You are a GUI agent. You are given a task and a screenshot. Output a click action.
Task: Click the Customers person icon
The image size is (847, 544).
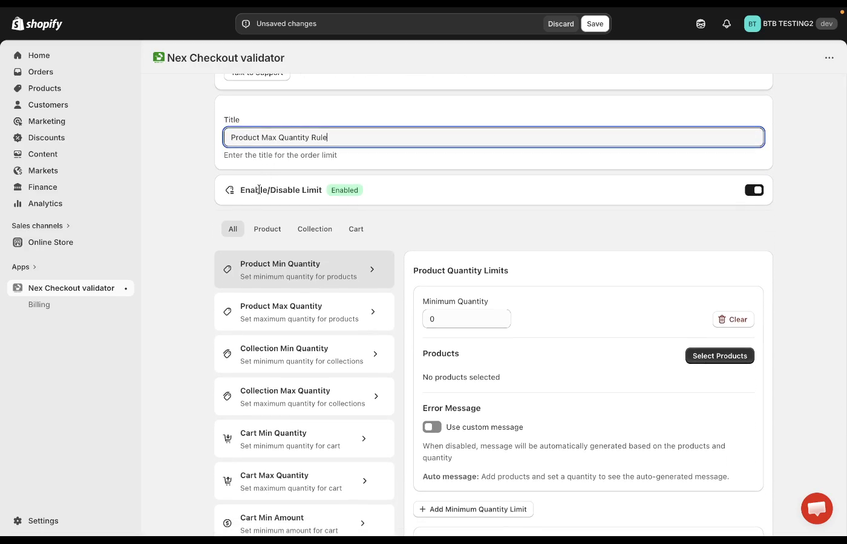(18, 105)
